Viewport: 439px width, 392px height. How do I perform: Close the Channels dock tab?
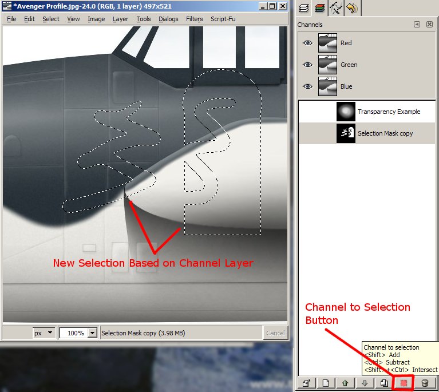(429, 25)
